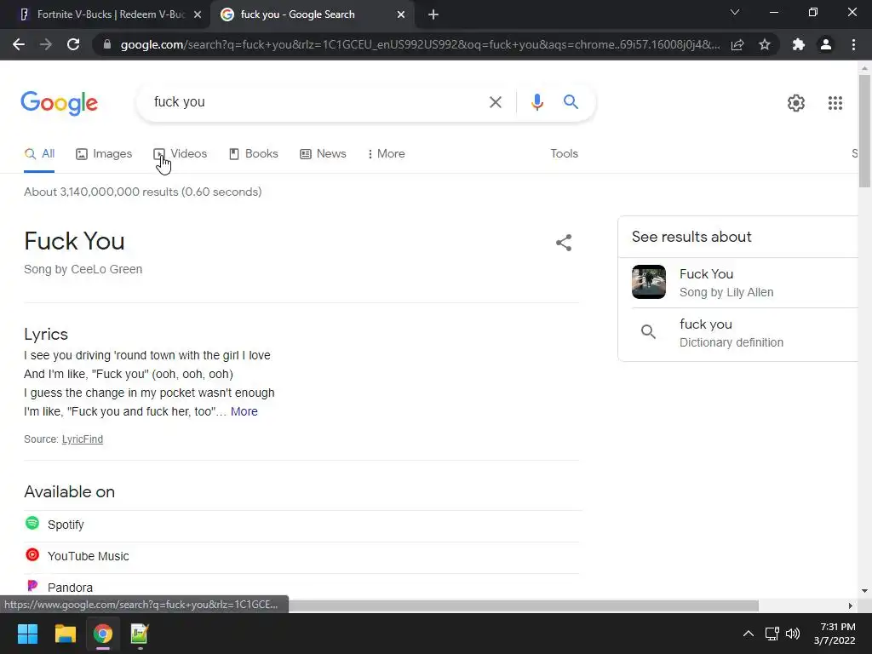Click the Pandora logo icon

click(32, 586)
